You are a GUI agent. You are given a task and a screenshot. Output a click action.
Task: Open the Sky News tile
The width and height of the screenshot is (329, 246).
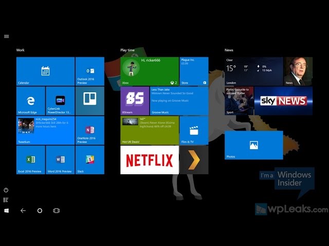tap(283, 101)
